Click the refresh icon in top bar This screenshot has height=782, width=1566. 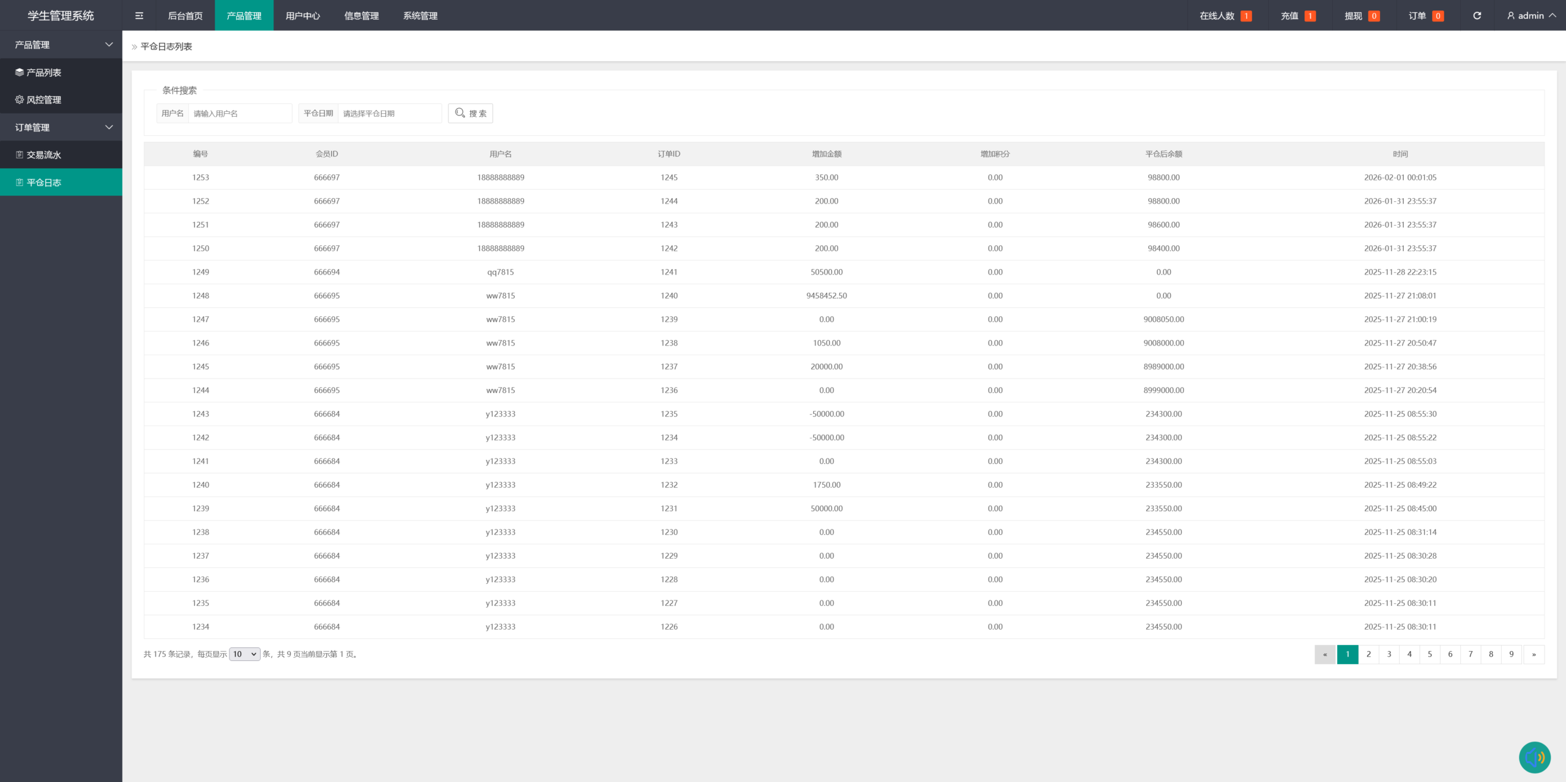(x=1477, y=16)
